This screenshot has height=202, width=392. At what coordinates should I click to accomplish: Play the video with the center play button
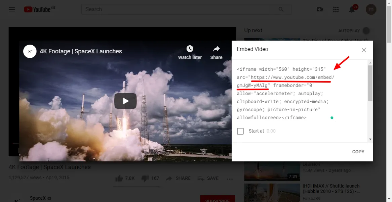(125, 100)
